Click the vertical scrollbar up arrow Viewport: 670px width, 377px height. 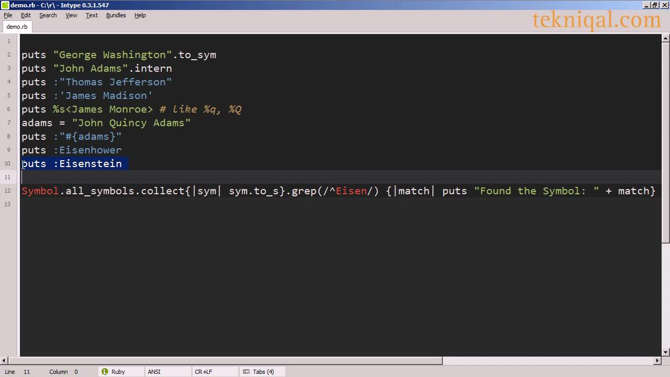point(666,38)
